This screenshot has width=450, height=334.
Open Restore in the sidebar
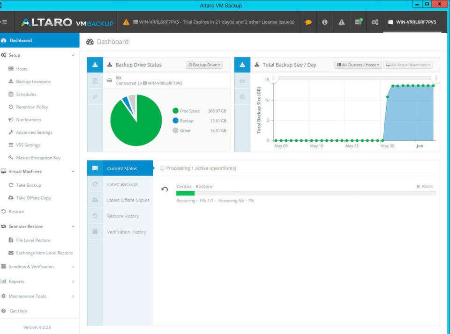(x=16, y=212)
